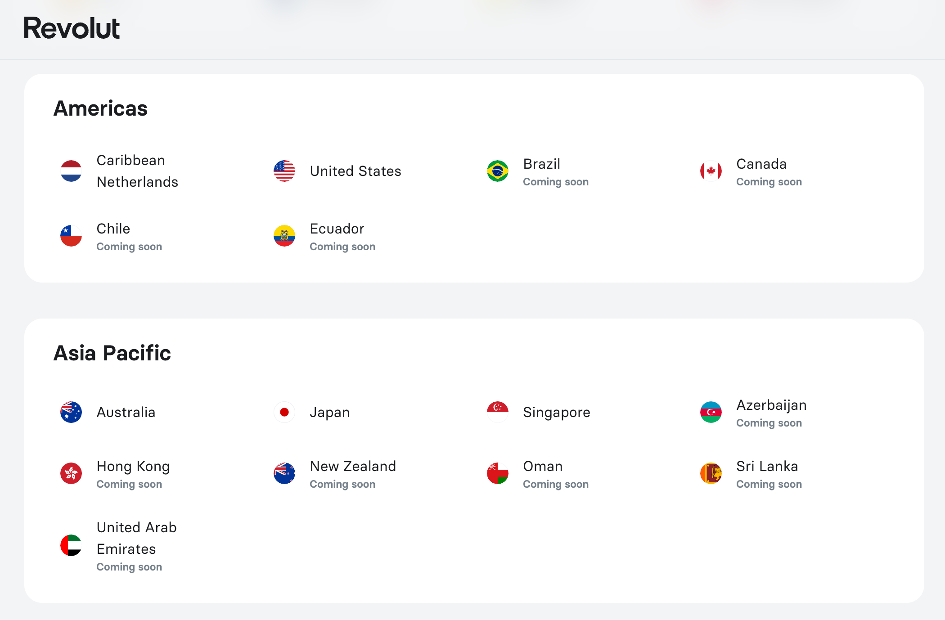The image size is (945, 620).
Task: Click the Azerbaijan flag icon
Action: [711, 412]
